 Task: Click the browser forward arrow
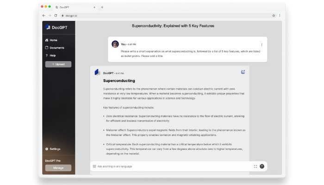[50, 15]
